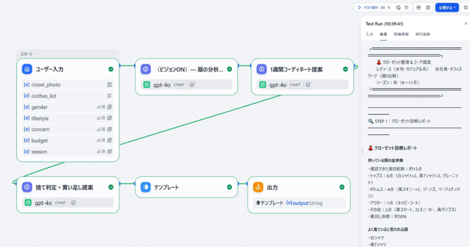This screenshot has width=470, height=247.
Task: Select the closet_photo variable row
Action: click(68, 84)
